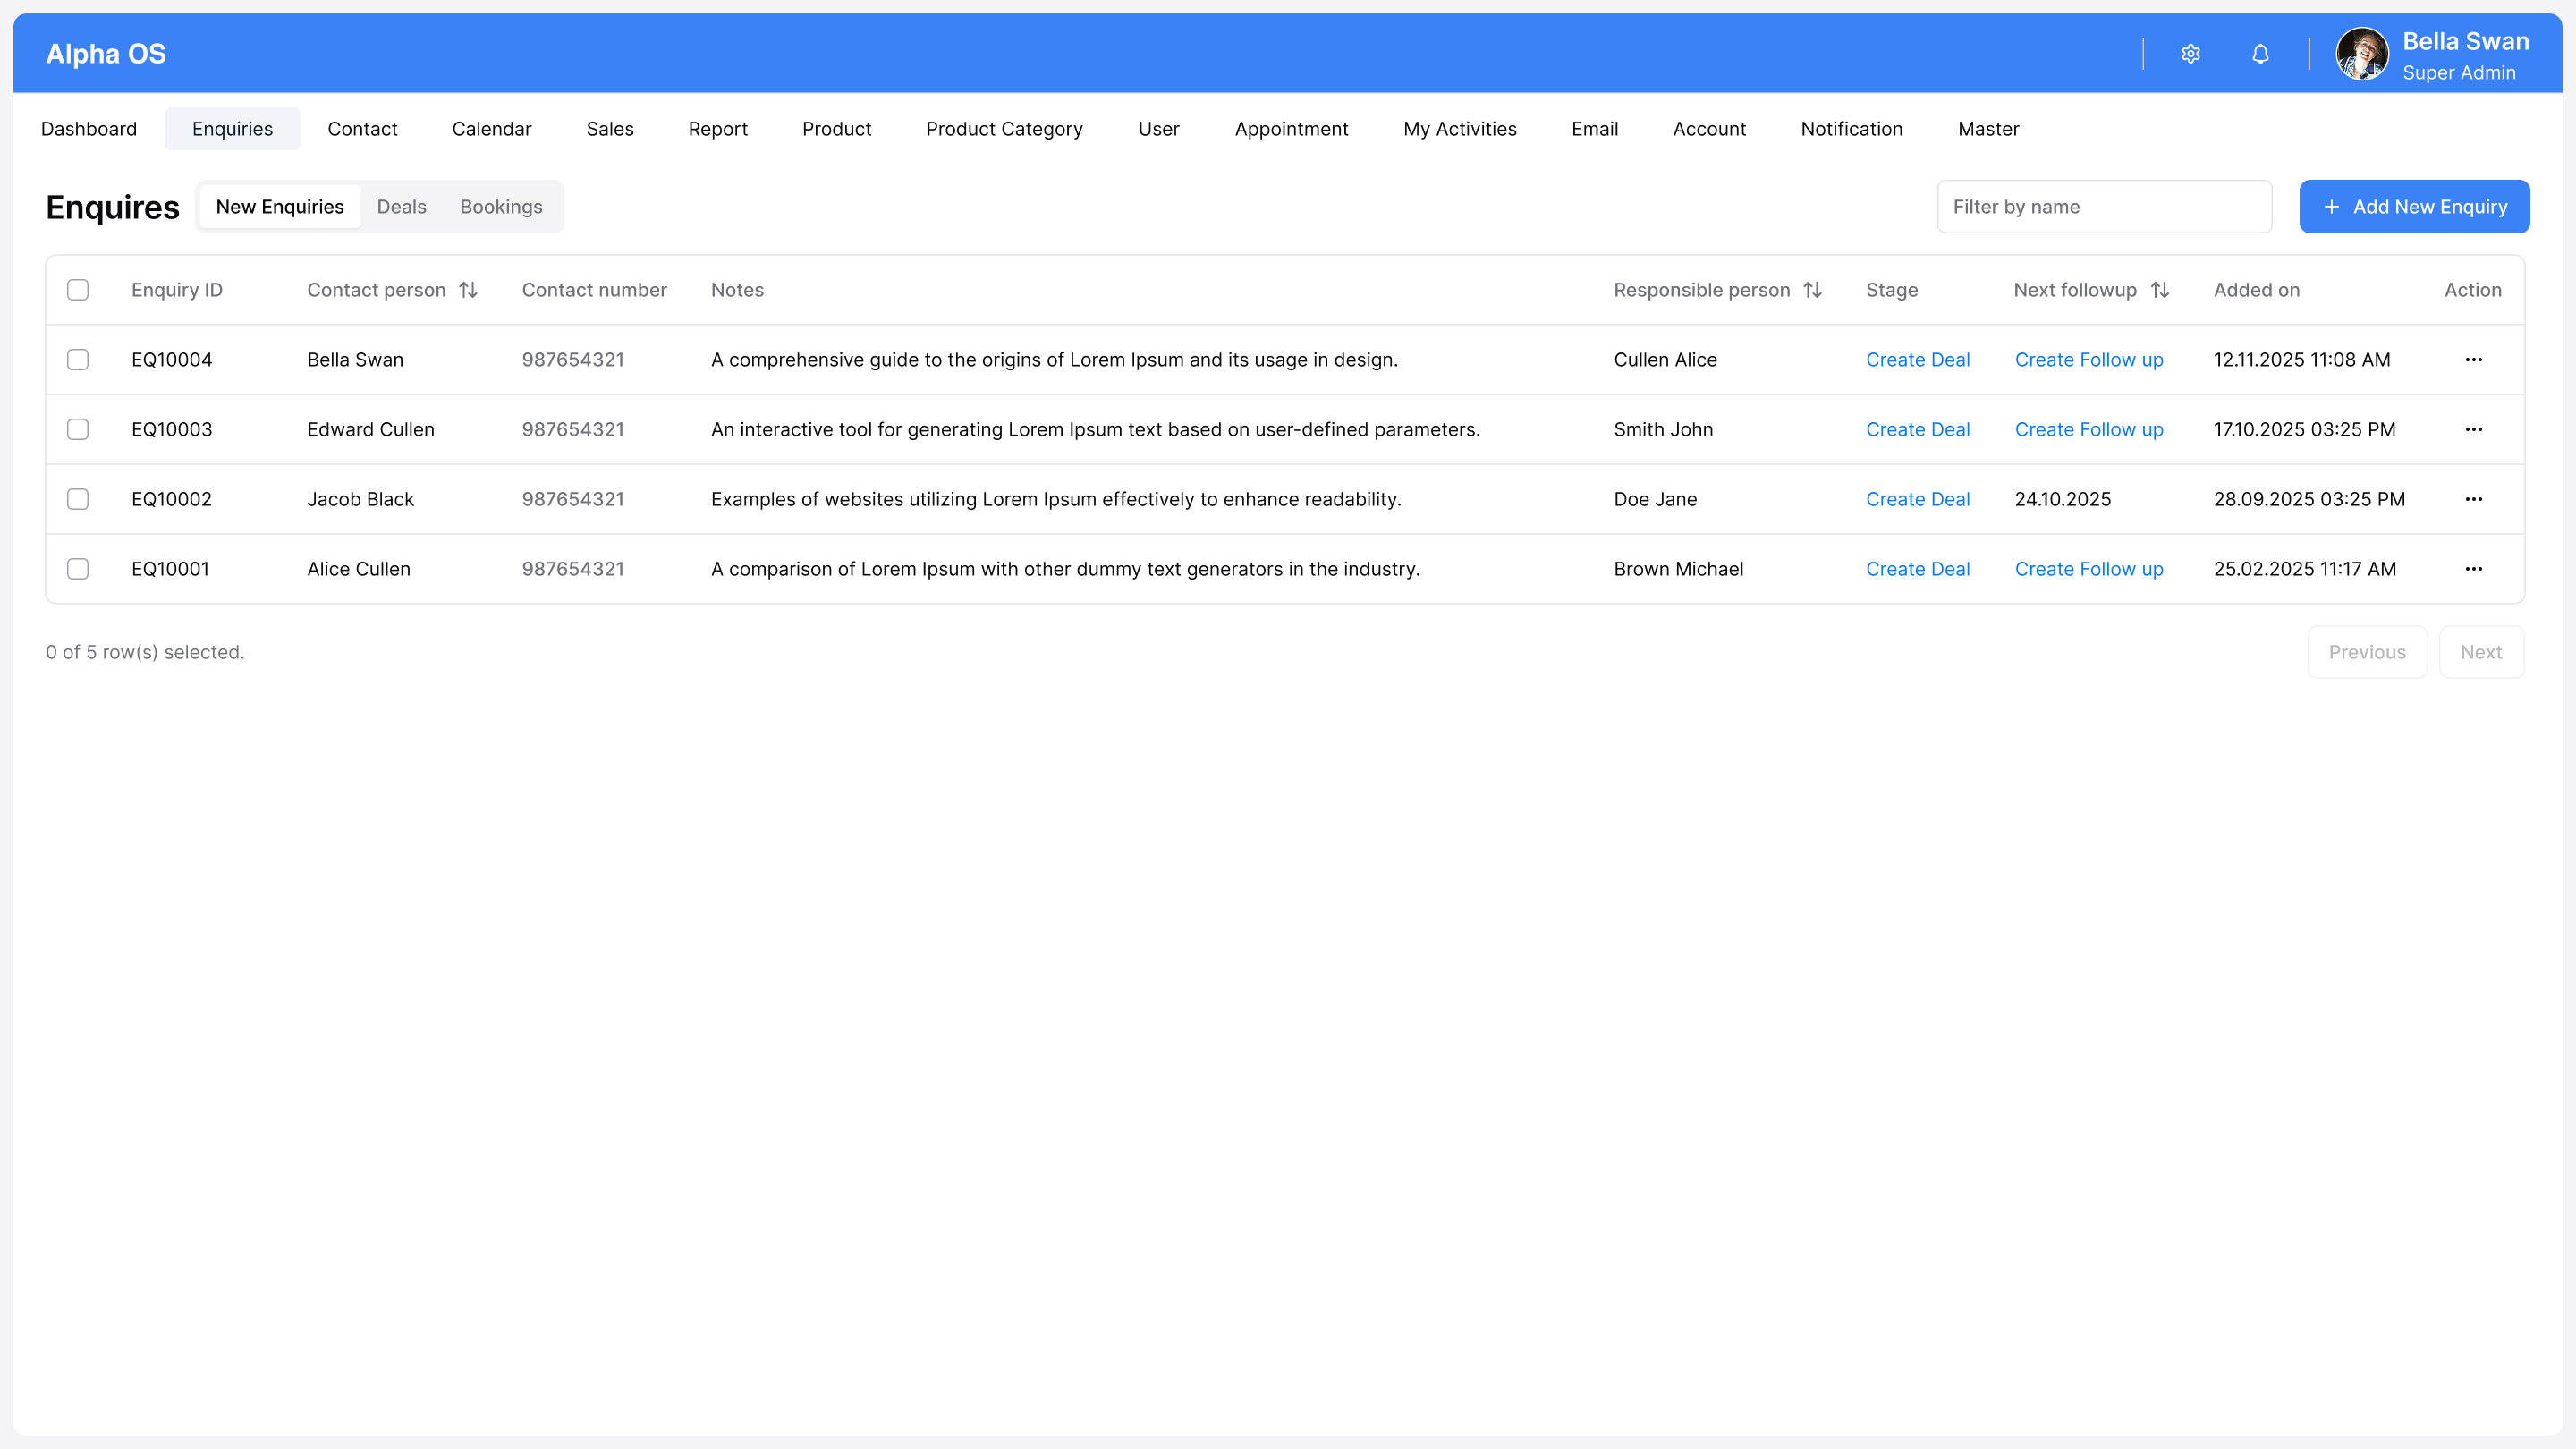Screen dimensions: 2576x1449
Task: Open three-dot menu for EQ10002 row
Action: [2473, 499]
